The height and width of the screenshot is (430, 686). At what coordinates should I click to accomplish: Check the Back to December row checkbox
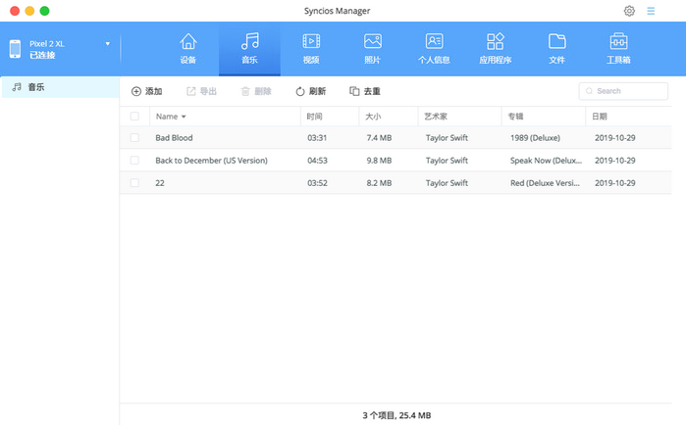coord(134,161)
